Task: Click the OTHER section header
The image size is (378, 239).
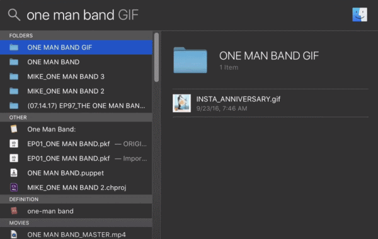Action: click(76, 117)
